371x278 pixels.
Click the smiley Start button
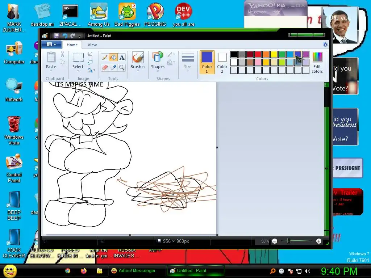tap(10, 271)
